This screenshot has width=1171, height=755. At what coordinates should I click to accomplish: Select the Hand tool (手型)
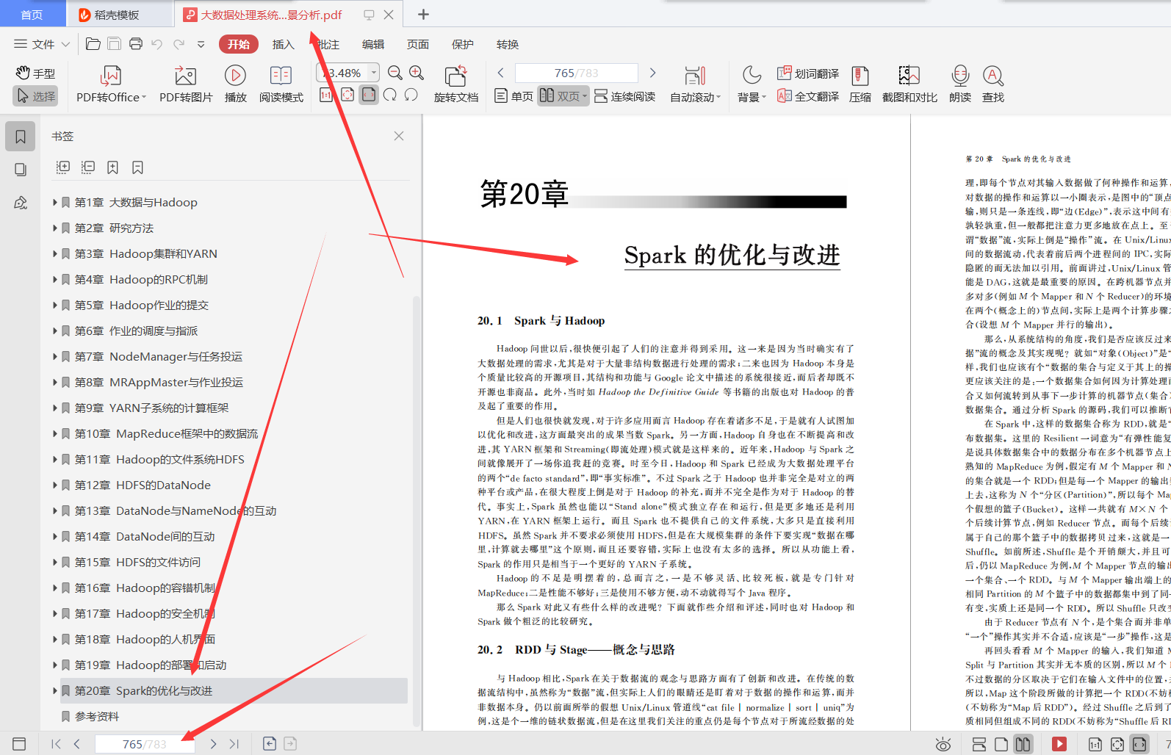[x=35, y=73]
